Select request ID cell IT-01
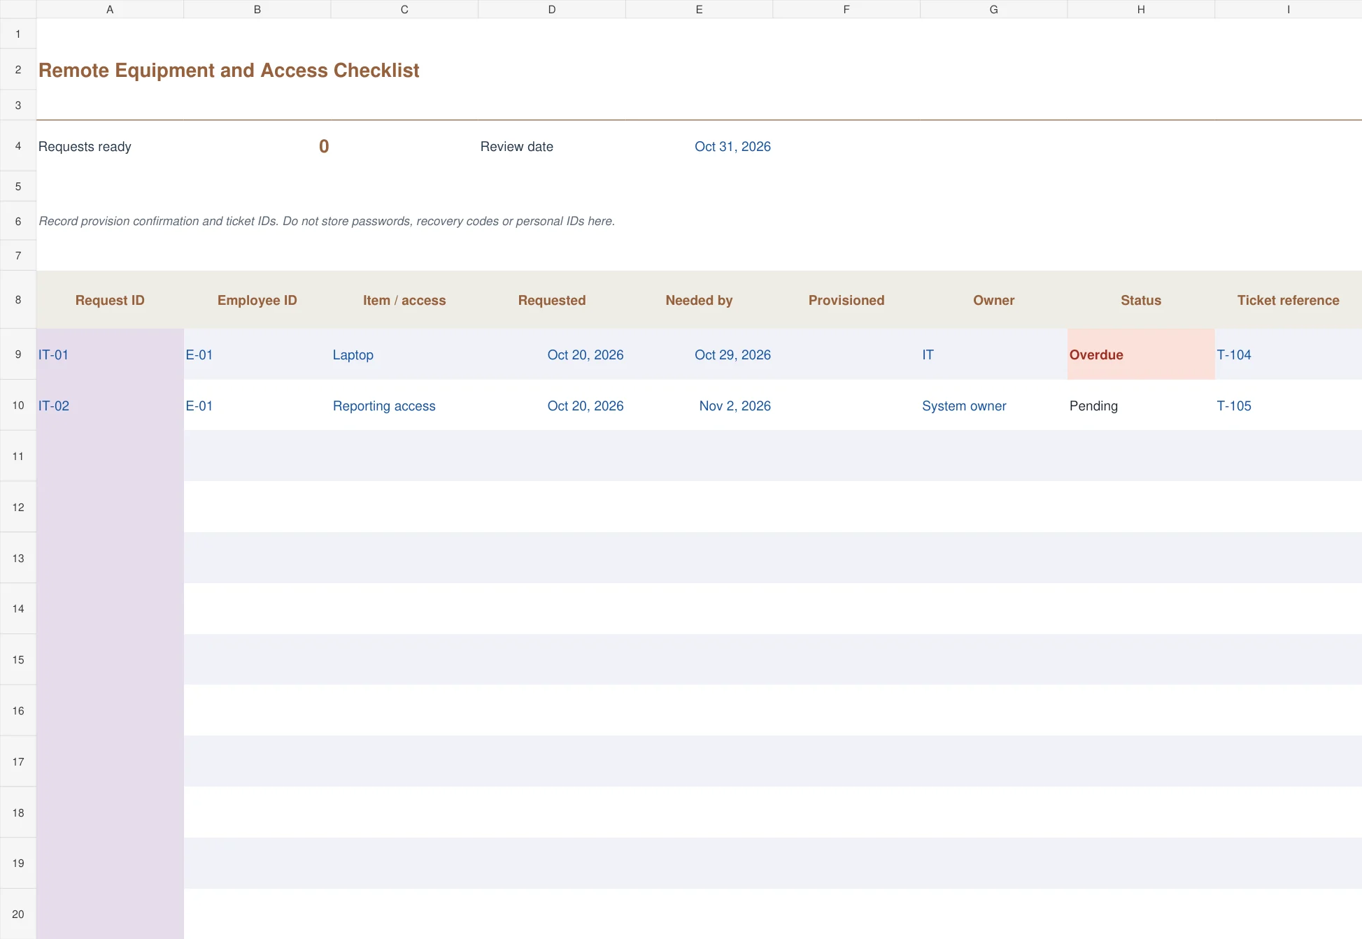1362x939 pixels. tap(110, 354)
